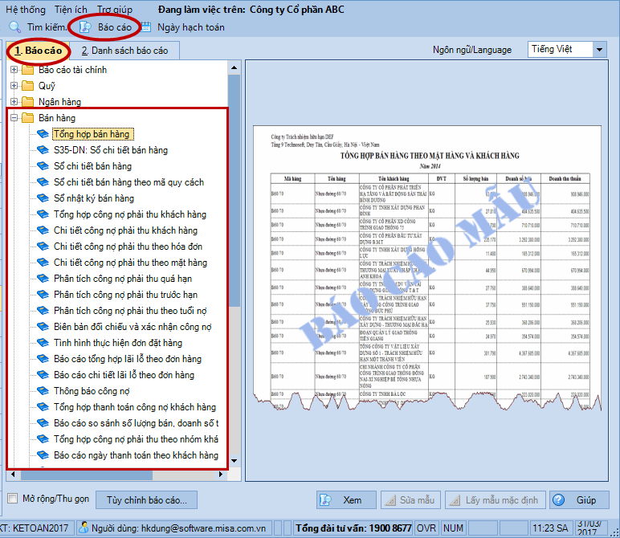
Task: Toggle the Mở rộng/Thu gọn checkbox
Action: pyautogui.click(x=12, y=499)
